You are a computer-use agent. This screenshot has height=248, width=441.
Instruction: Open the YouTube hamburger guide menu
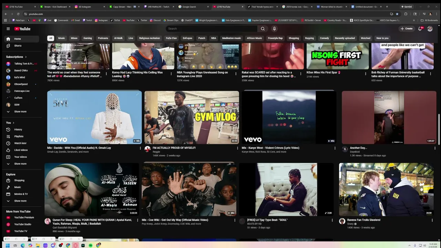8,29
